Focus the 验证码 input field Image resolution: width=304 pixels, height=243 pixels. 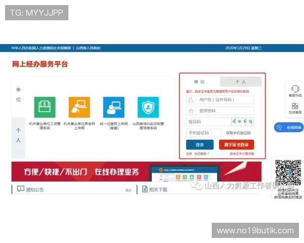tap(209, 121)
